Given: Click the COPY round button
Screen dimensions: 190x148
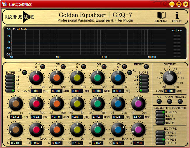Looking at the screenshot, I should coord(170,102).
